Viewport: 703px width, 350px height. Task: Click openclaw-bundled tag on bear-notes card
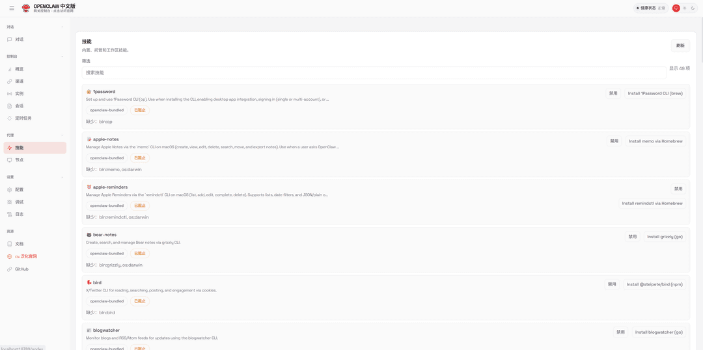tap(107, 254)
